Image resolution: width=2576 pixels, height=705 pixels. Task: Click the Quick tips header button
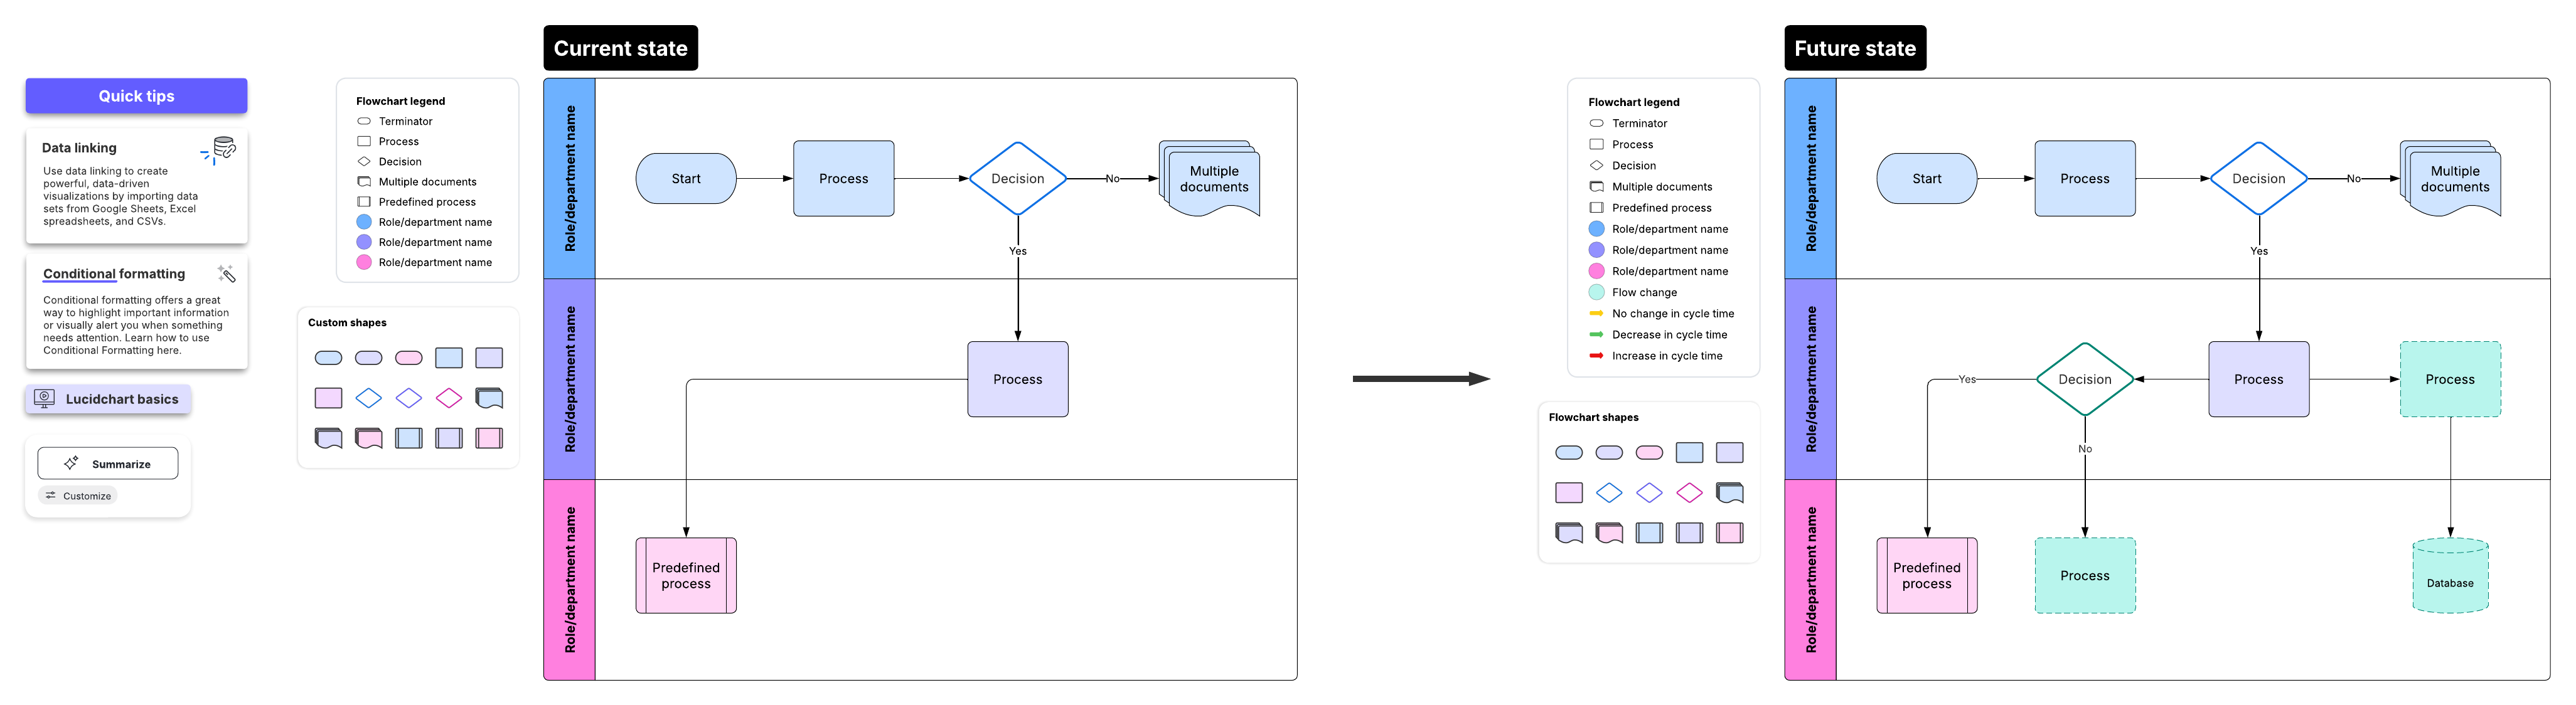point(136,96)
